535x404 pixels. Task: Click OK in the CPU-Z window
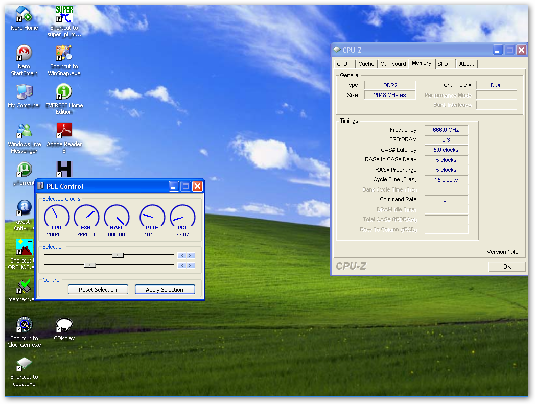(507, 267)
